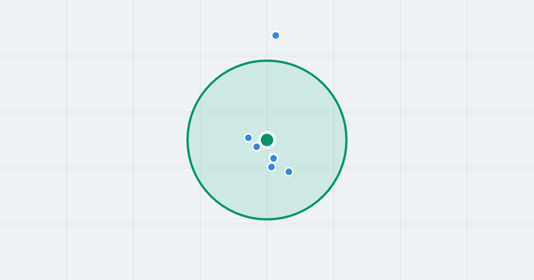
Task: Click the large green center marker
Action: [x=267, y=140]
